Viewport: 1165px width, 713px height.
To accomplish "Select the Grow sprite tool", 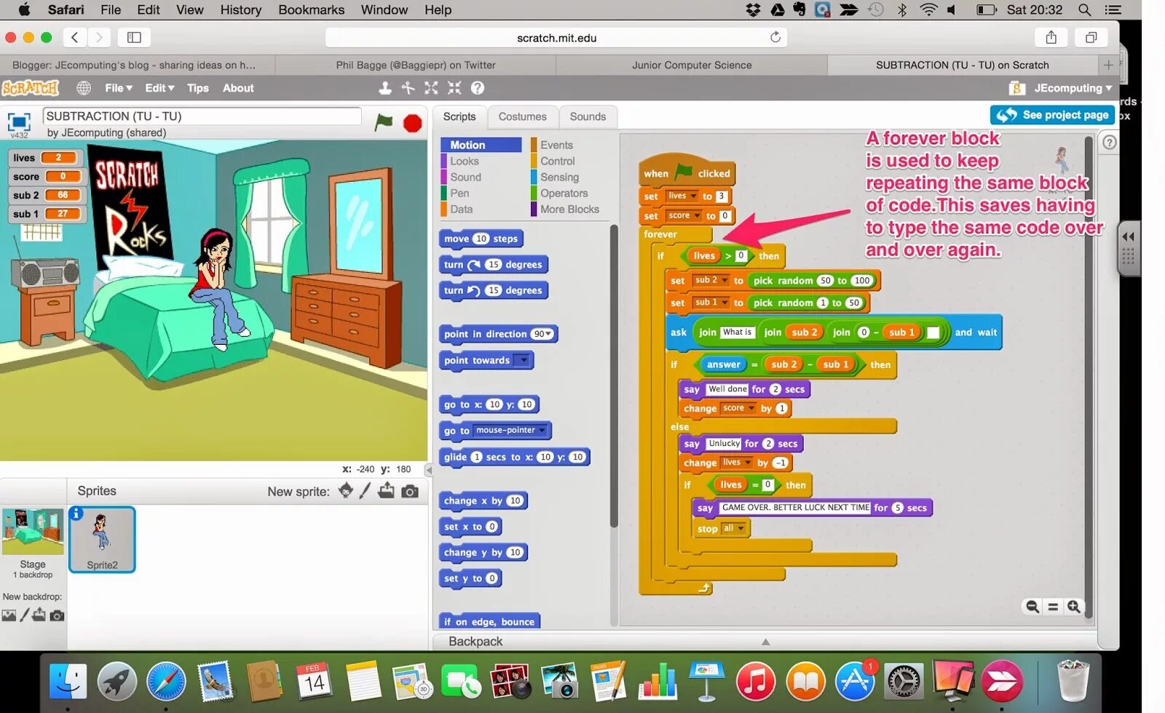I will click(432, 88).
